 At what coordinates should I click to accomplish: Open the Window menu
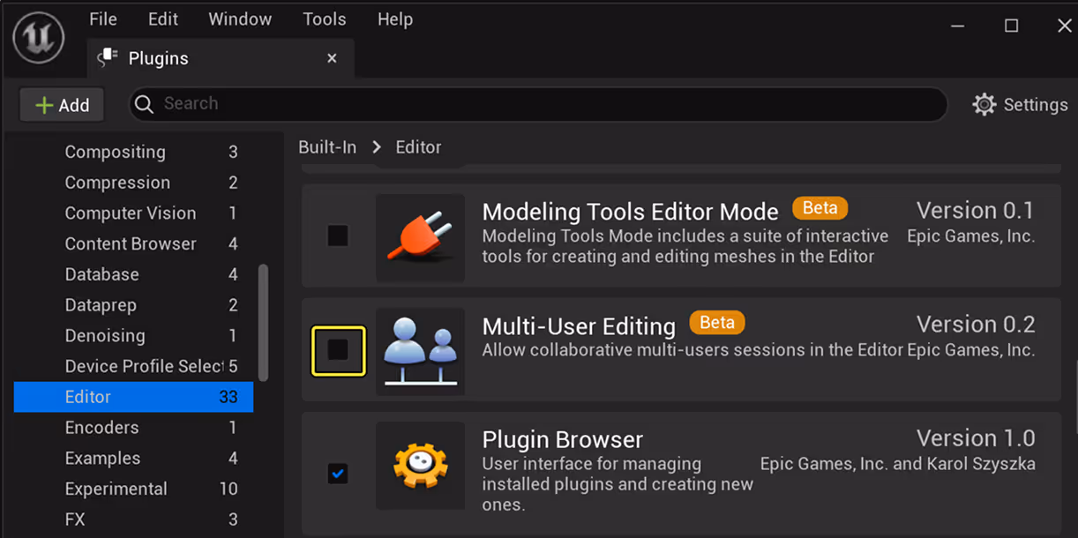coord(240,19)
